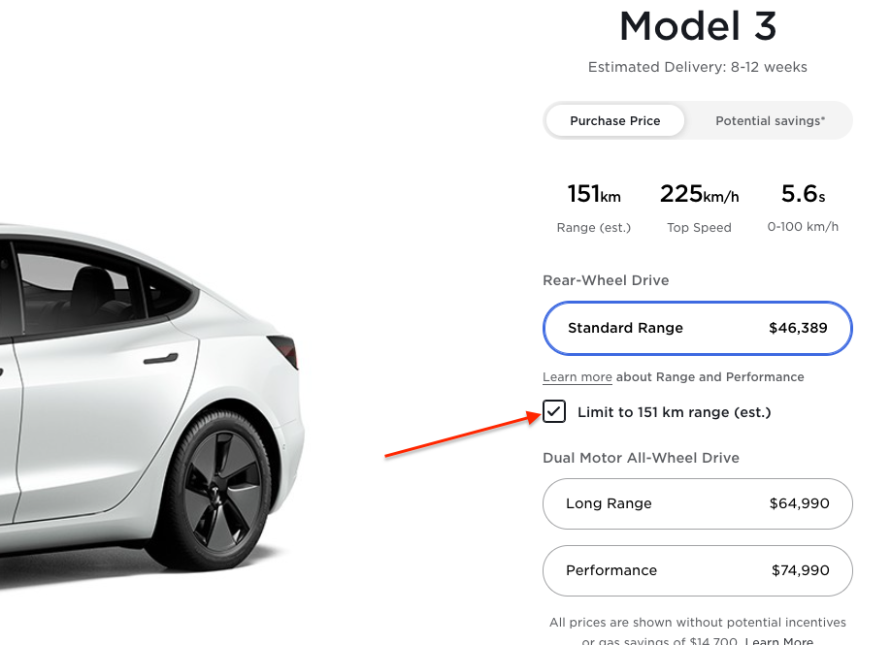Uncheck the Limit to 151 km range checkbox

click(553, 411)
